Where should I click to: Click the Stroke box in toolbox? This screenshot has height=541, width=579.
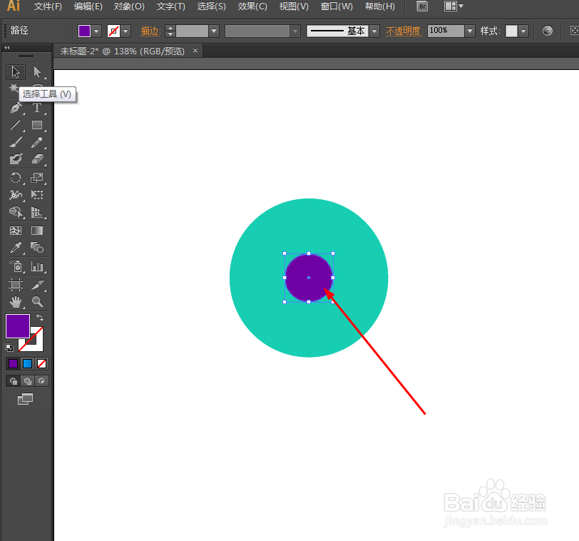[x=36, y=345]
